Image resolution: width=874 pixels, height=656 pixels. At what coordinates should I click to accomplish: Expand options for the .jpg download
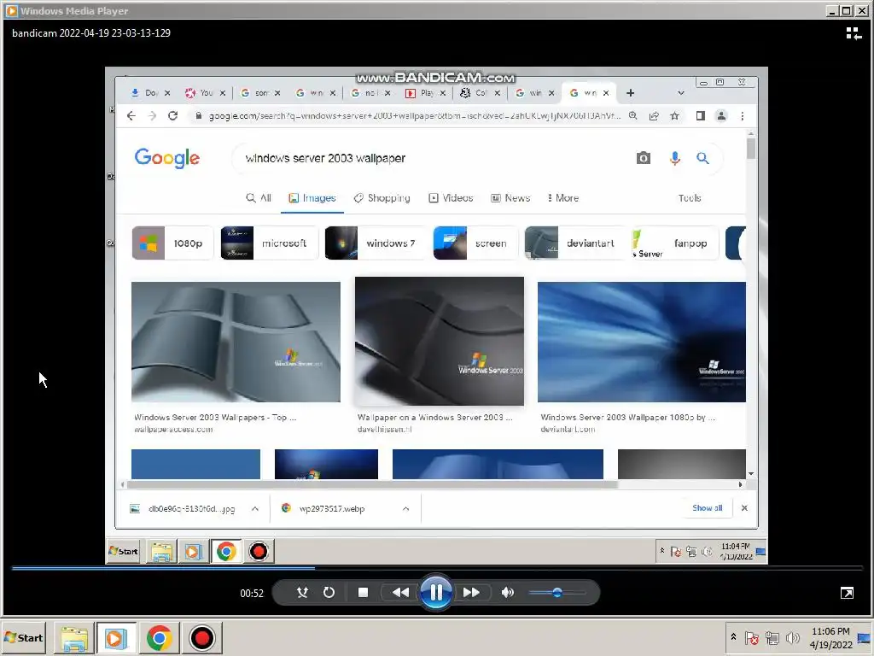(254, 509)
